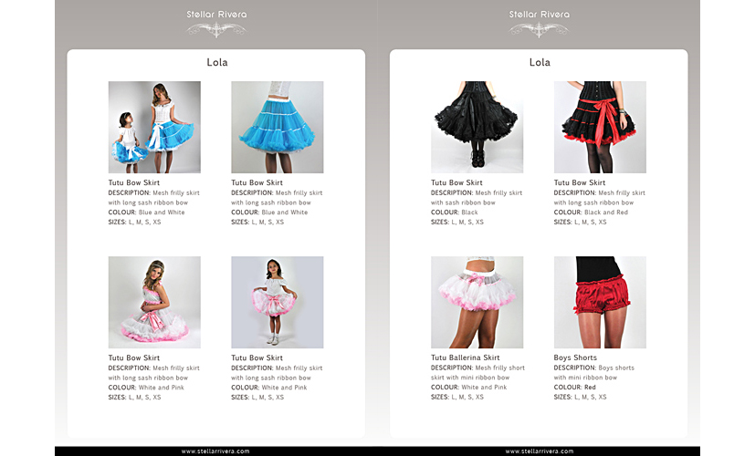755x456 pixels.
Task: Click the Red colour label under Boys Shorts
Action: click(x=590, y=388)
